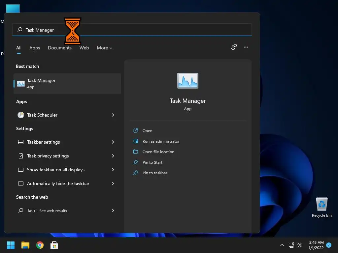338x253 pixels.
Task: Click the search magnifier icon in search box
Action: 20,29
